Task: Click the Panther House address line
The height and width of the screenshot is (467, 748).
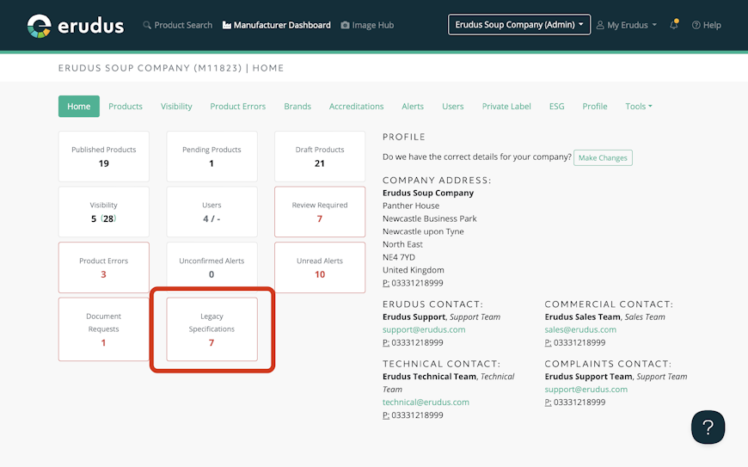Action: tap(411, 206)
